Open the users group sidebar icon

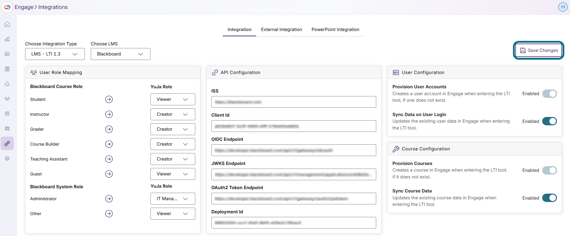point(7,99)
